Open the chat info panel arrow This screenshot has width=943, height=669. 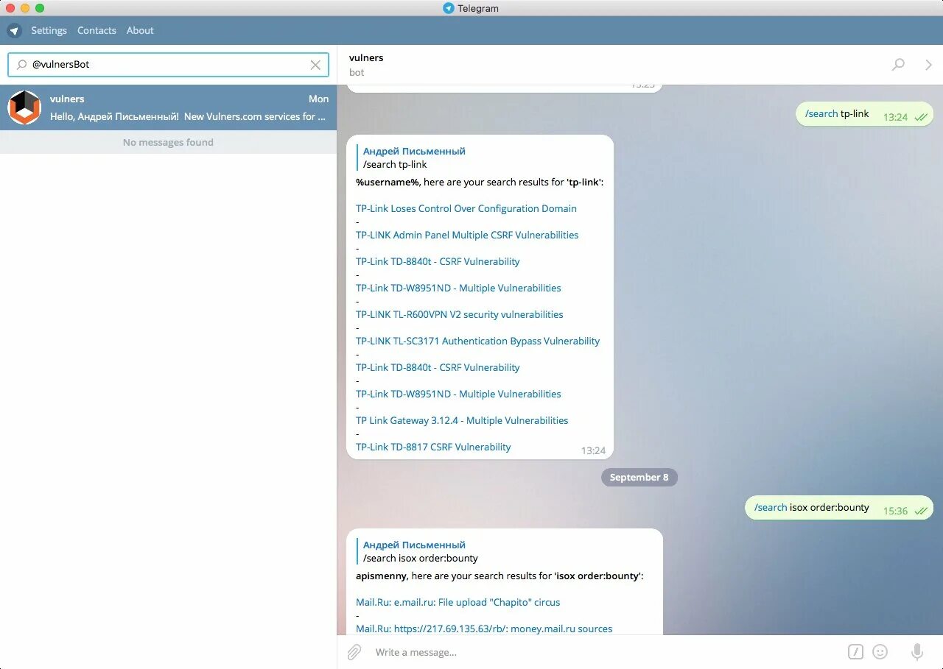click(x=928, y=65)
